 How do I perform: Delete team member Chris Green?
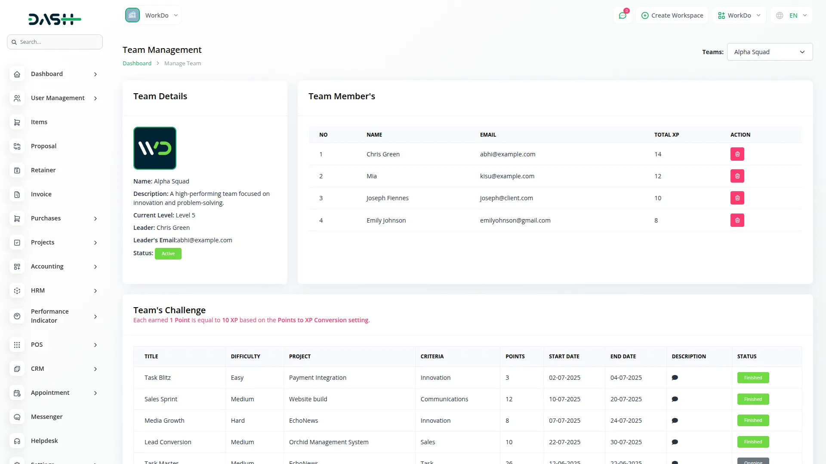[x=737, y=154]
